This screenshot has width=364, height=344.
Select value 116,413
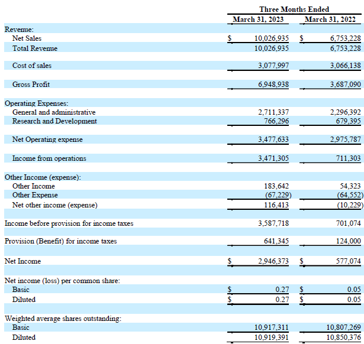coord(276,205)
